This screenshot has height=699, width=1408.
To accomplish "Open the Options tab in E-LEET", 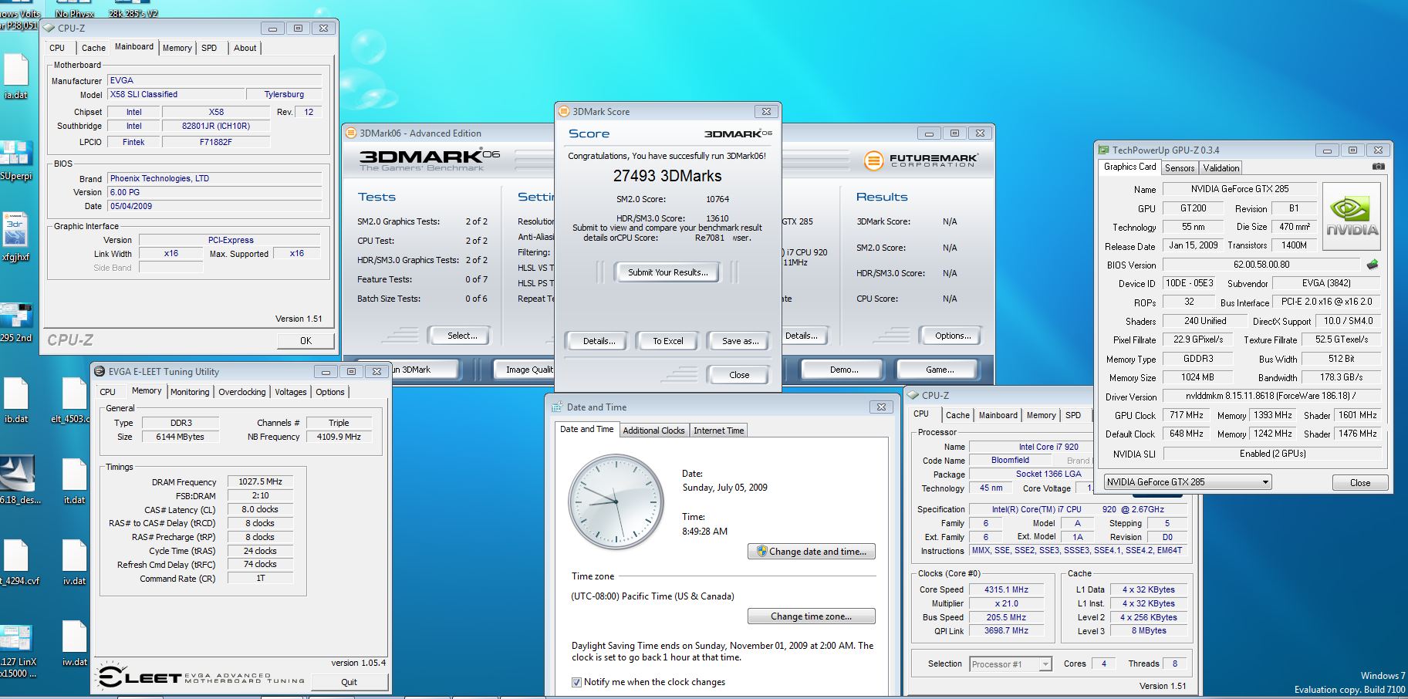I will pyautogui.click(x=330, y=392).
